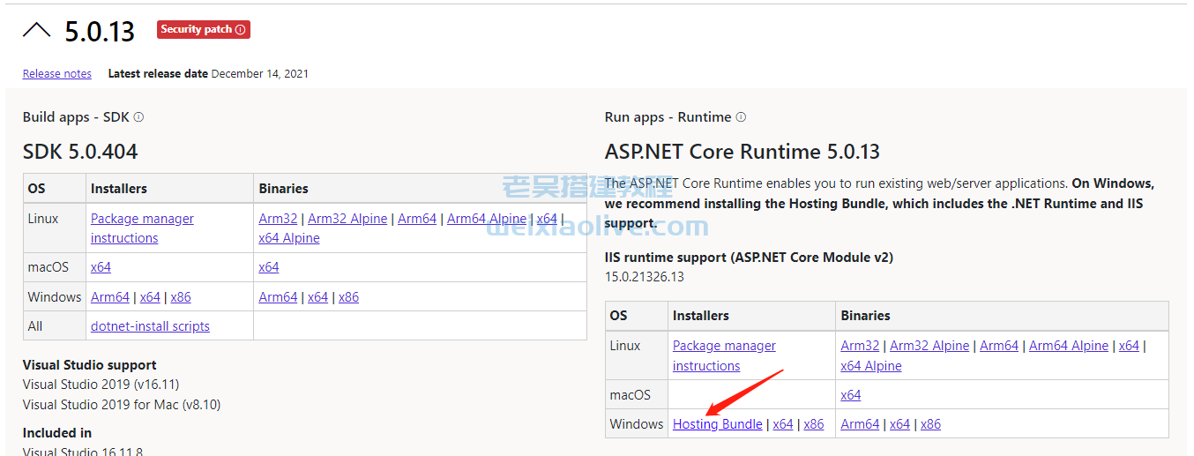Download SDK Linux x64 Alpine binary
Image resolution: width=1194 pixels, height=456 pixels.
(289, 238)
